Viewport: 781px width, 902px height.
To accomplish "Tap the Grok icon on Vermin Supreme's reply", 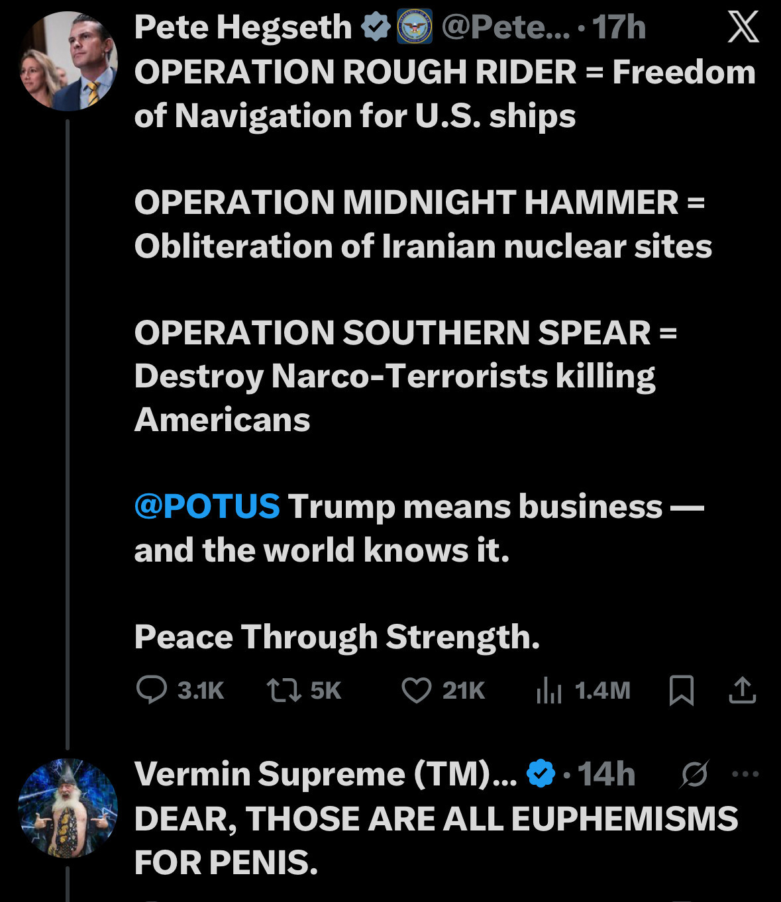I will (x=694, y=774).
